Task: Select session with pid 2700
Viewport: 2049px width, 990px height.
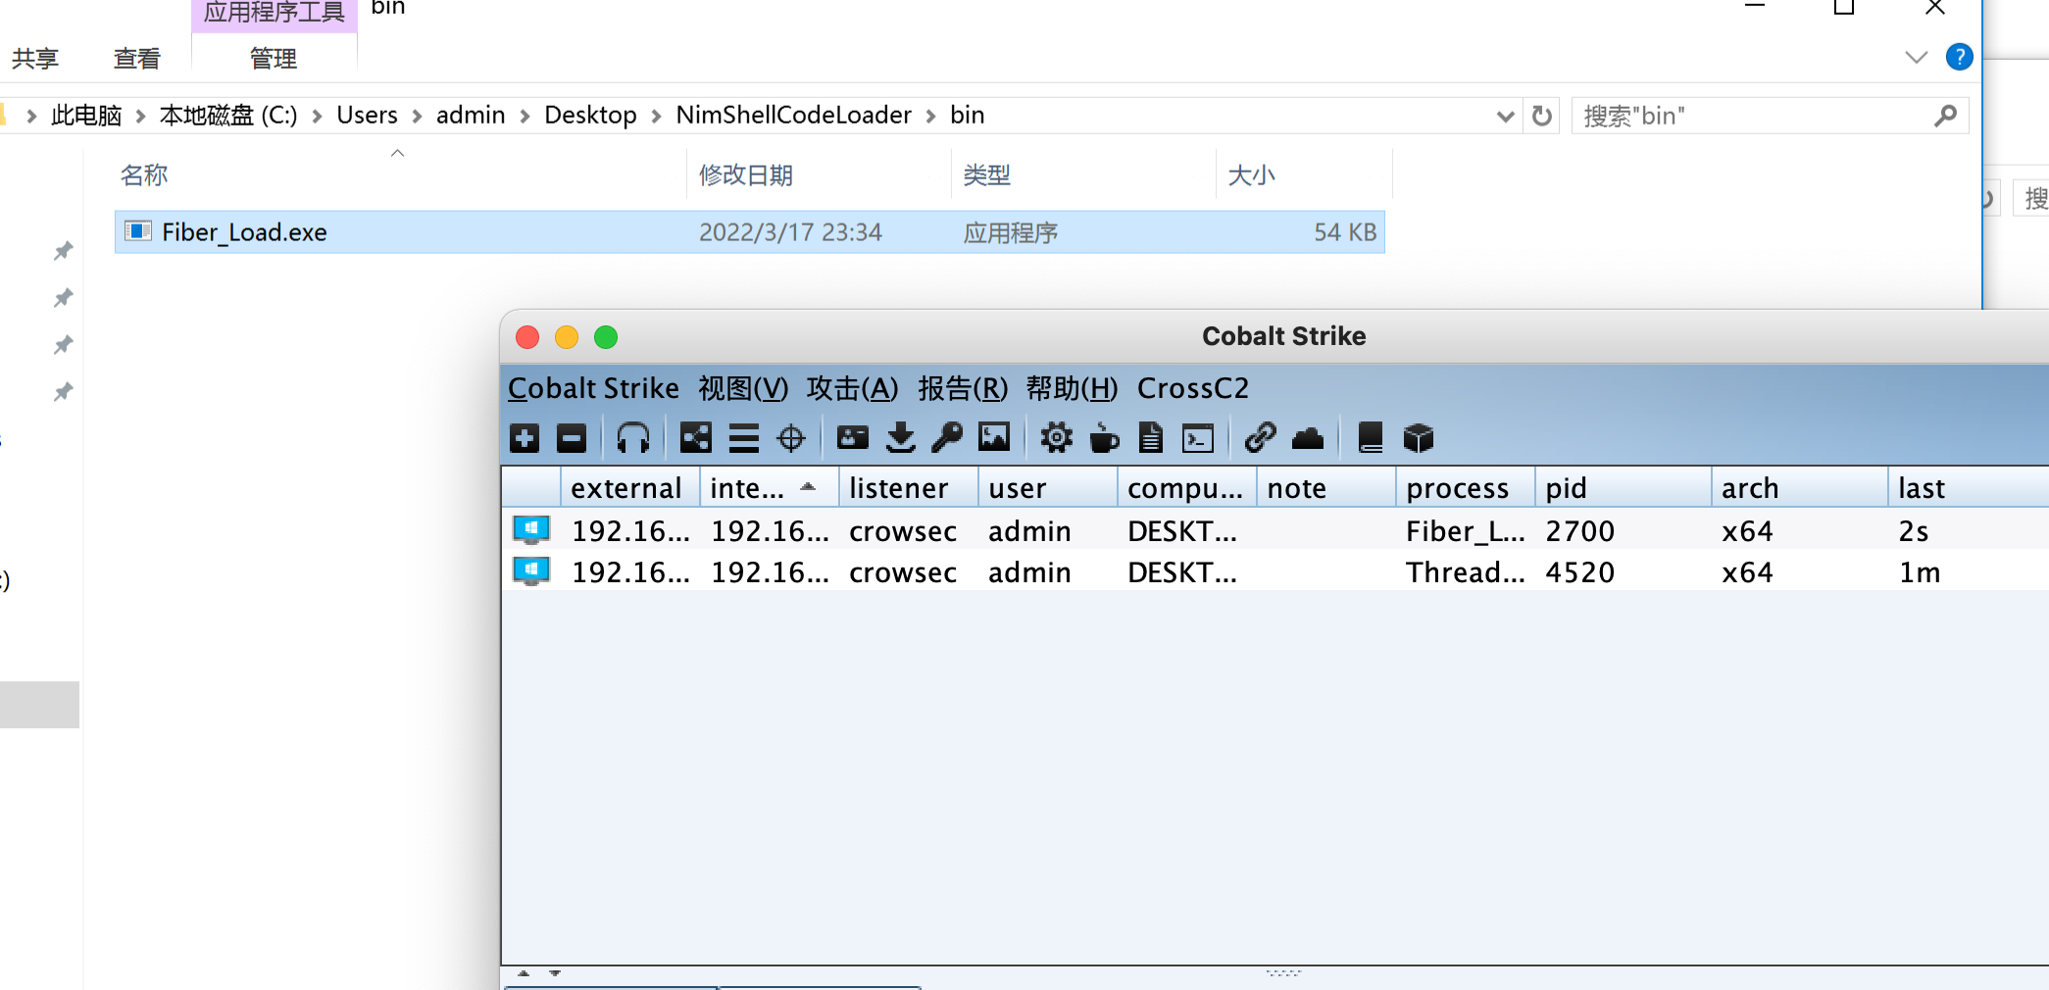Action: (x=1274, y=530)
